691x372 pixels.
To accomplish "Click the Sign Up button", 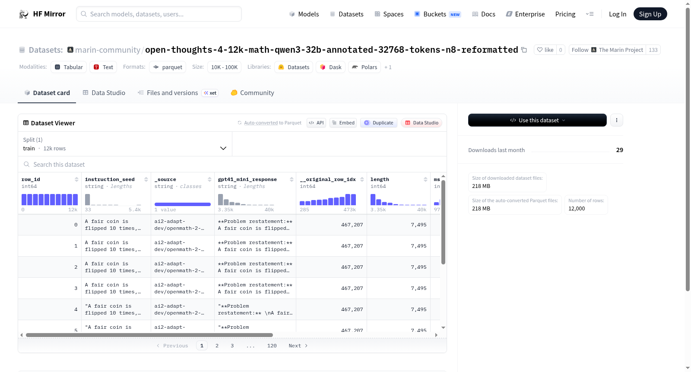I will (650, 14).
